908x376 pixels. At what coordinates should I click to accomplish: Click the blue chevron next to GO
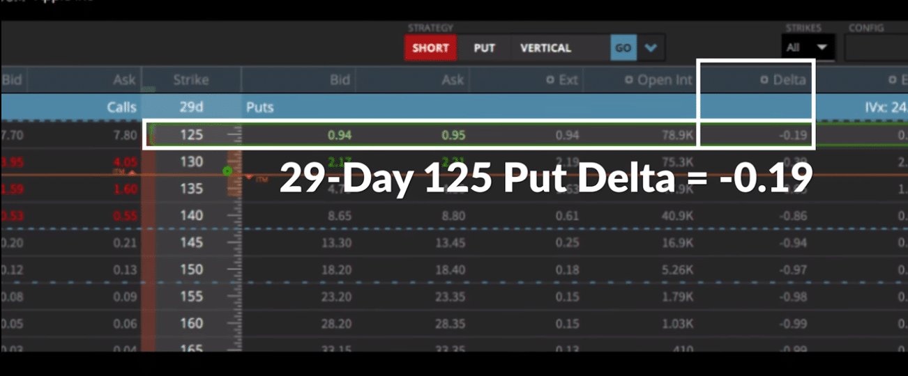tap(651, 48)
